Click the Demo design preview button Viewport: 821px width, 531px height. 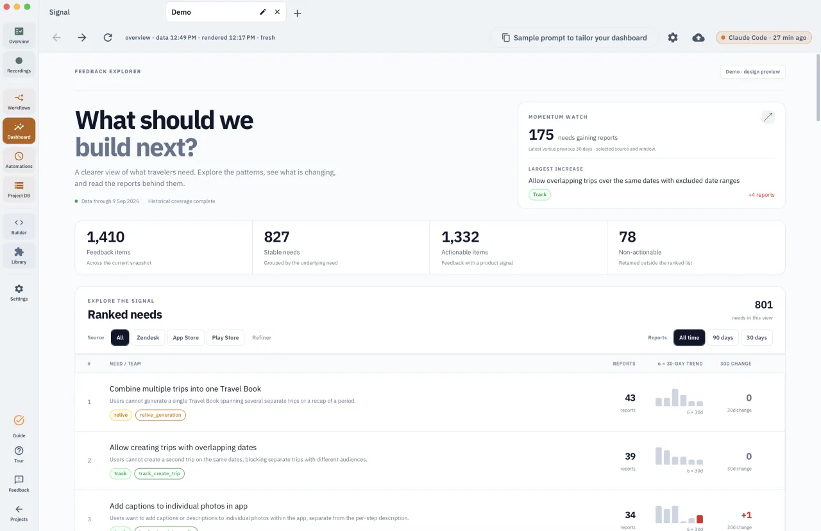[x=752, y=72]
